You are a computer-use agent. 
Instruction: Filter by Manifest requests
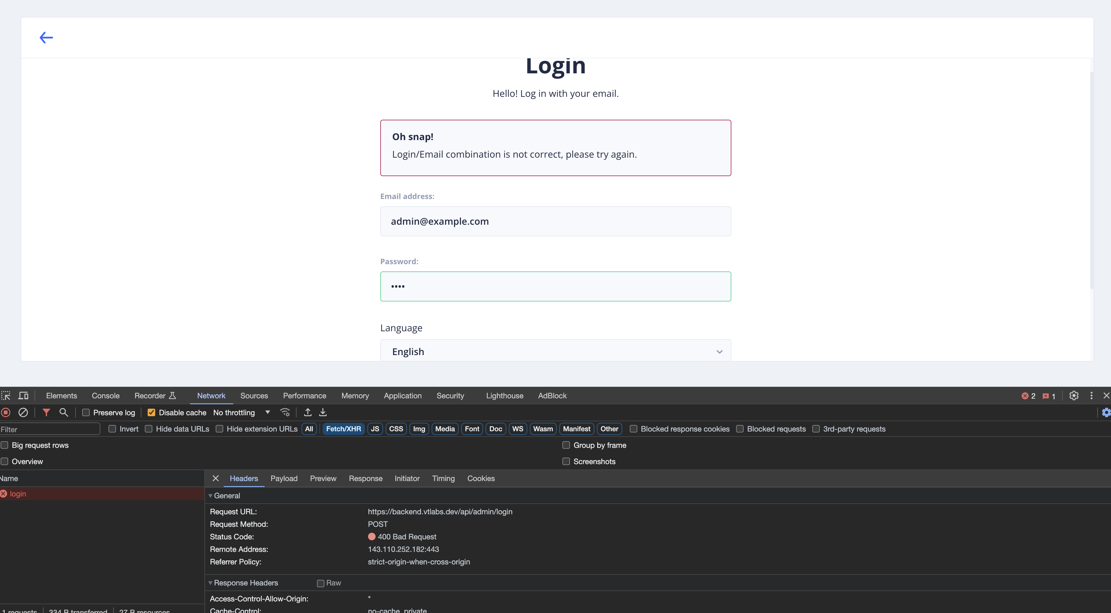[576, 429]
